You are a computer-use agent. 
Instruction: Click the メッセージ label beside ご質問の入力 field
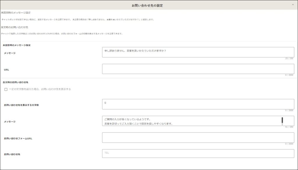(x=10, y=122)
